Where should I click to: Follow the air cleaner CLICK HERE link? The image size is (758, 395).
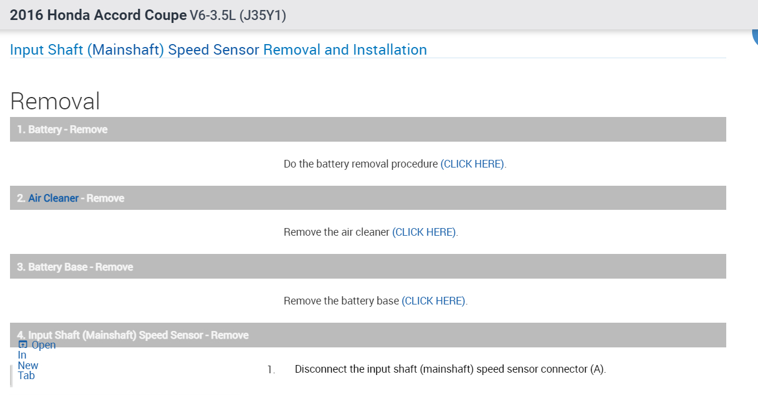[424, 232]
